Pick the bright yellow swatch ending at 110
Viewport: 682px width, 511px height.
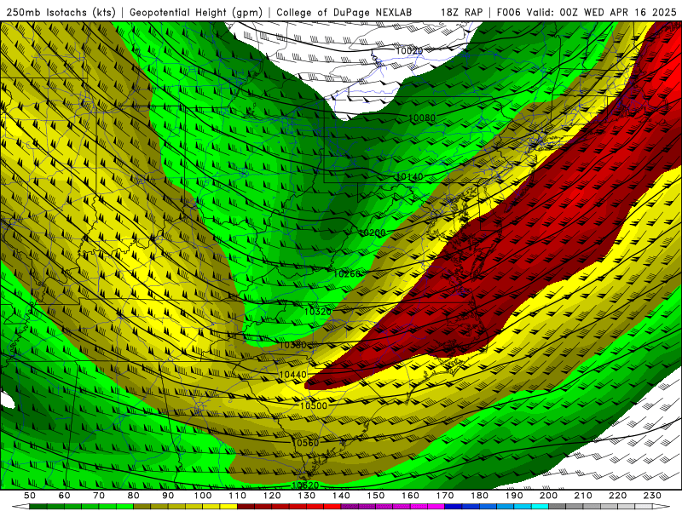coord(228,507)
